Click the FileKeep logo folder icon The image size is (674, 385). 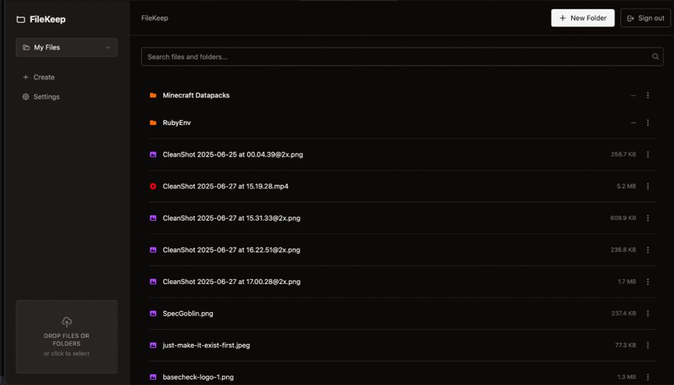coord(21,20)
